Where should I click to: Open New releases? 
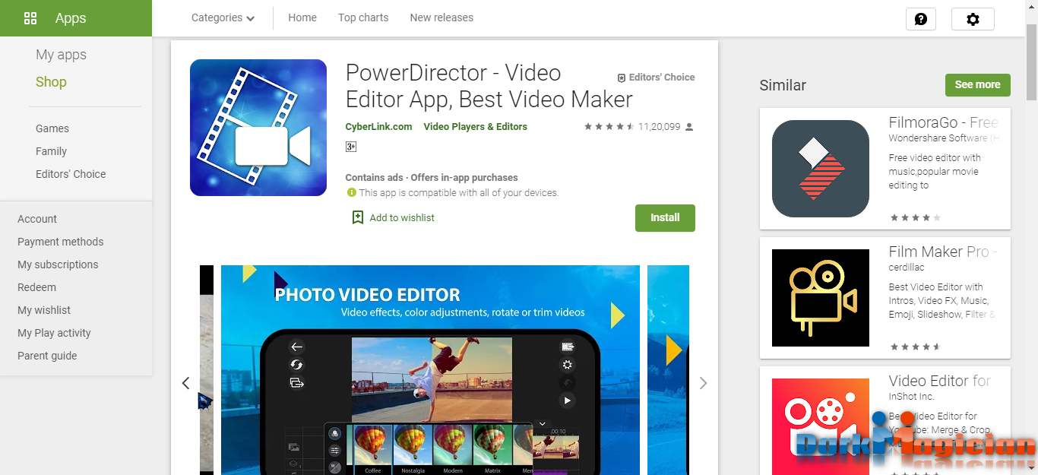point(441,17)
